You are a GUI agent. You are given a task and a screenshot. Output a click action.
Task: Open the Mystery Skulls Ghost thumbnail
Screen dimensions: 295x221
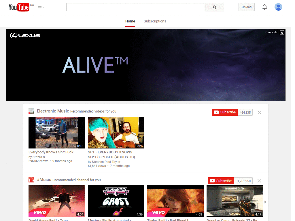[116, 201]
